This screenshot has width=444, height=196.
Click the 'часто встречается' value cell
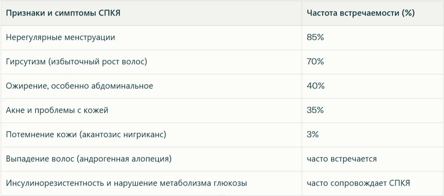(x=341, y=159)
